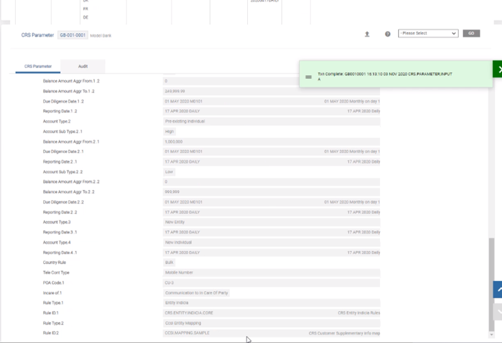Click the CRS Parameter header title
502x343 pixels.
coord(37,35)
